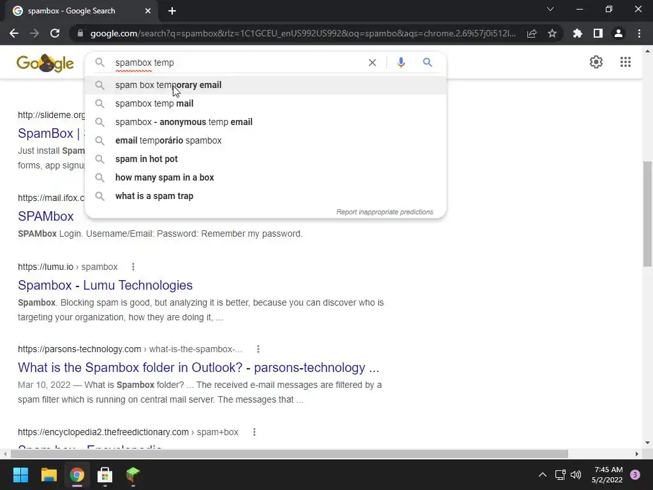653x490 pixels.
Task: Open the notifications badge showing 3
Action: 635,475
